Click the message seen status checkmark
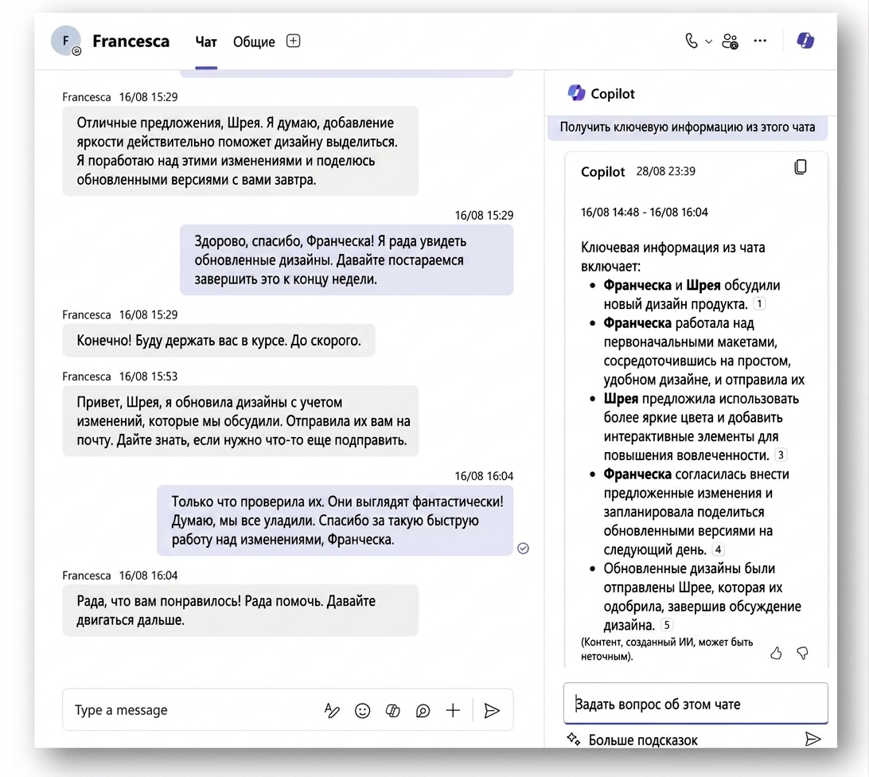869x777 pixels. pyautogui.click(x=523, y=549)
